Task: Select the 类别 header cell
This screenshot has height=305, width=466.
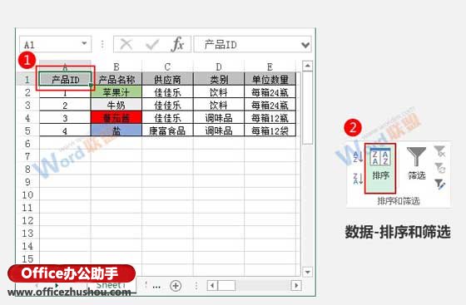Action: (218, 79)
